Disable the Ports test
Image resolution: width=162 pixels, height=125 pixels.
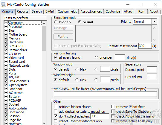coord(6,73)
